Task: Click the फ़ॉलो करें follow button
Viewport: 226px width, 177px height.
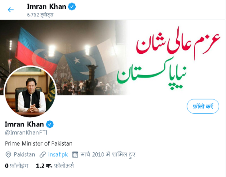Action: tap(203, 107)
